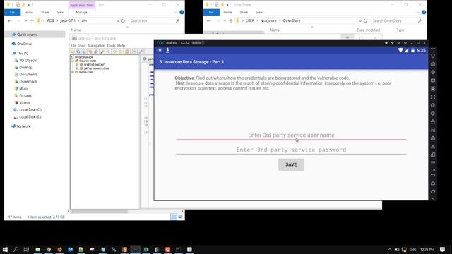
Task: Open address history dropdown in the OtherShare window
Action: [360, 20]
